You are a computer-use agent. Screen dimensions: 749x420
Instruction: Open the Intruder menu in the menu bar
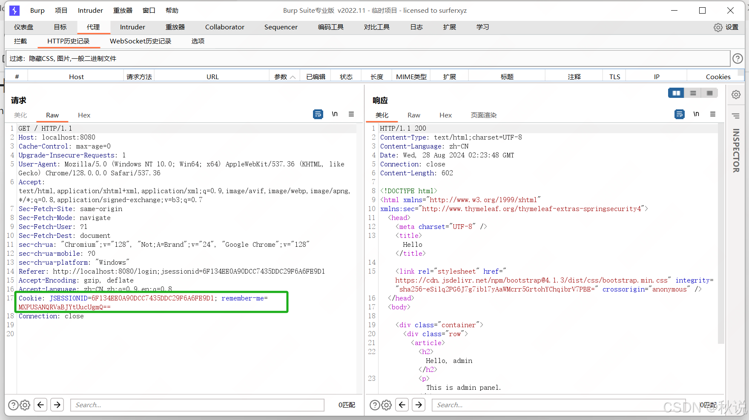(90, 11)
